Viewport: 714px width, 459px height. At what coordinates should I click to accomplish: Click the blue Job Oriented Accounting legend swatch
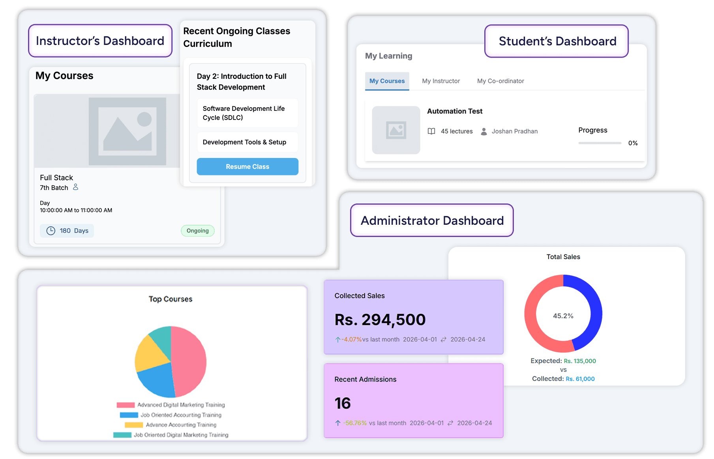click(x=129, y=415)
